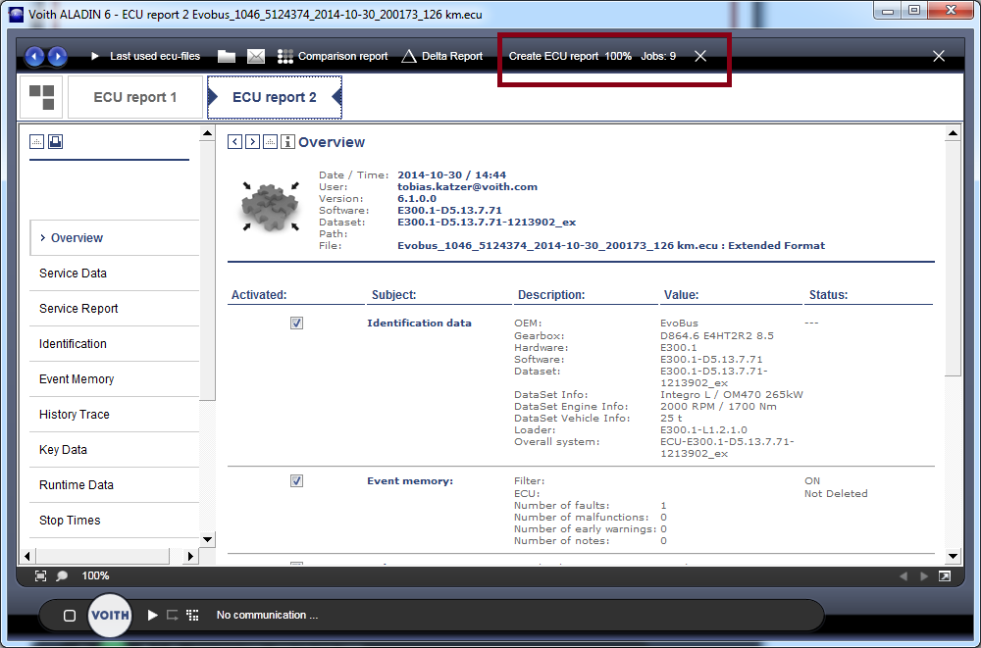The width and height of the screenshot is (981, 648).
Task: Send the report via envelope icon
Action: pos(256,56)
